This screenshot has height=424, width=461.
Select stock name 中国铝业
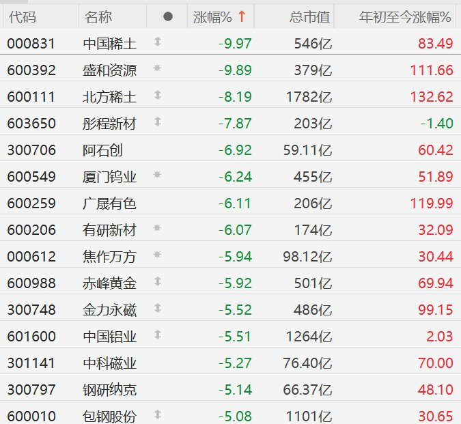(110, 337)
